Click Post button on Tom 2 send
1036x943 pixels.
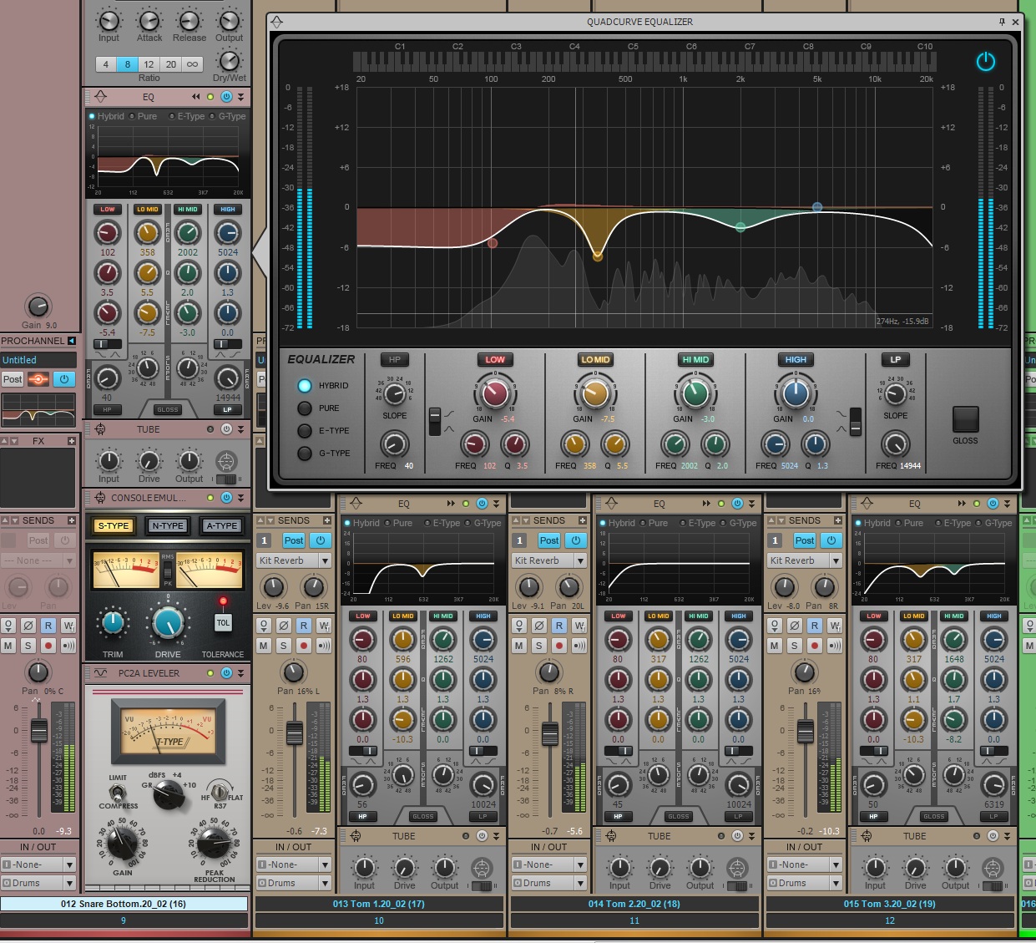click(549, 540)
